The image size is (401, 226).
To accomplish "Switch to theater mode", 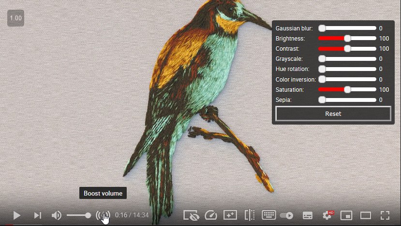I will [x=366, y=215].
